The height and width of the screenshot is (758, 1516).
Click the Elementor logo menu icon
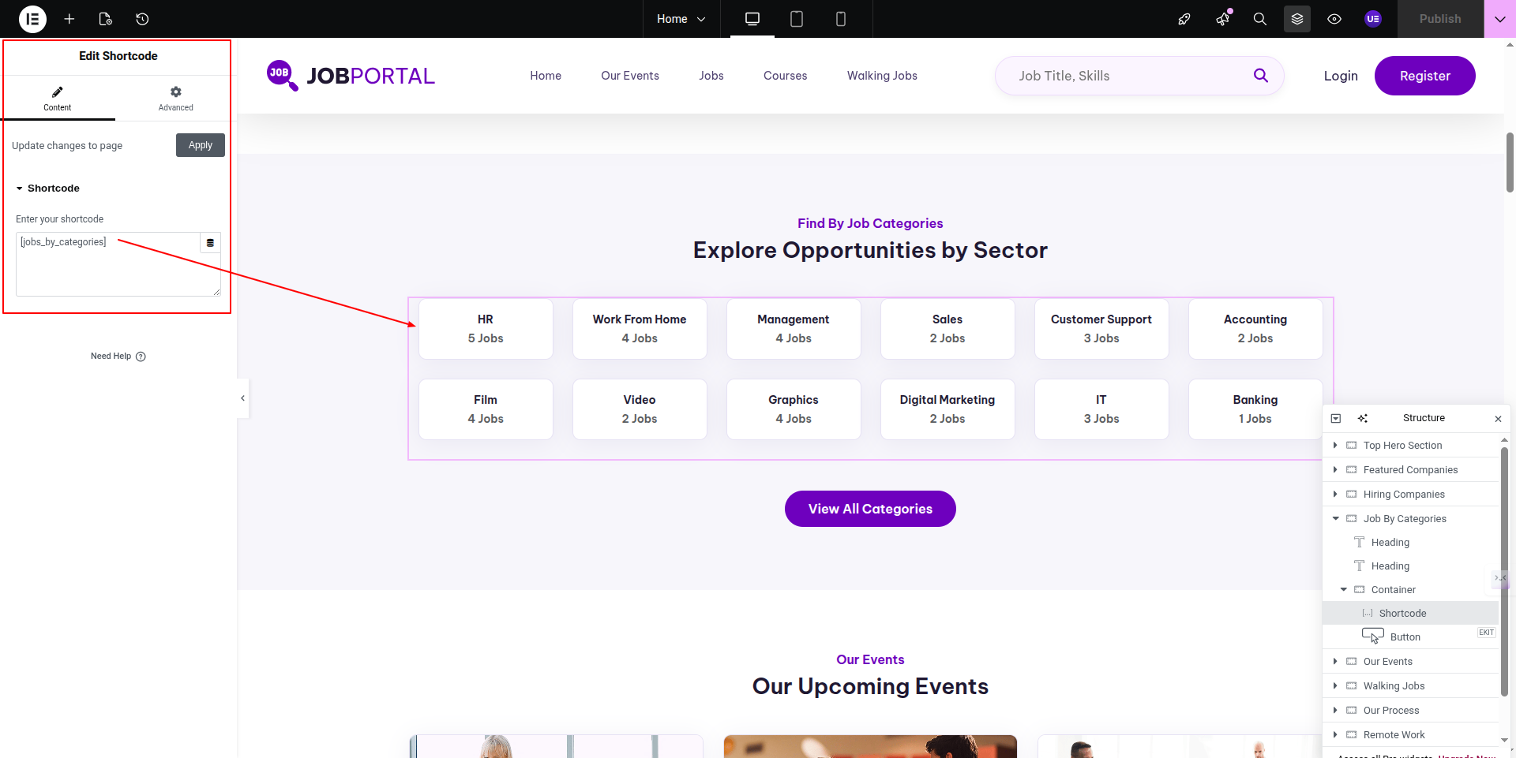click(x=32, y=19)
